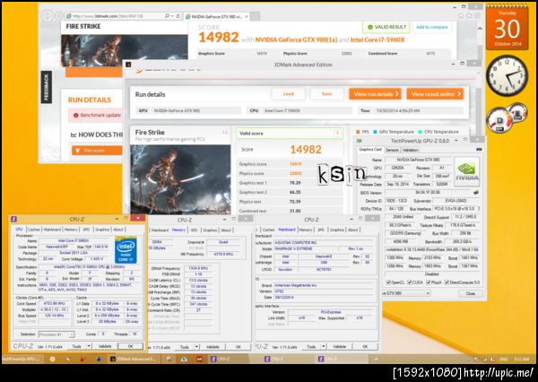This screenshot has width=538, height=382.
Task: Click Validate in the left CPU-Z window
Action: point(105,347)
